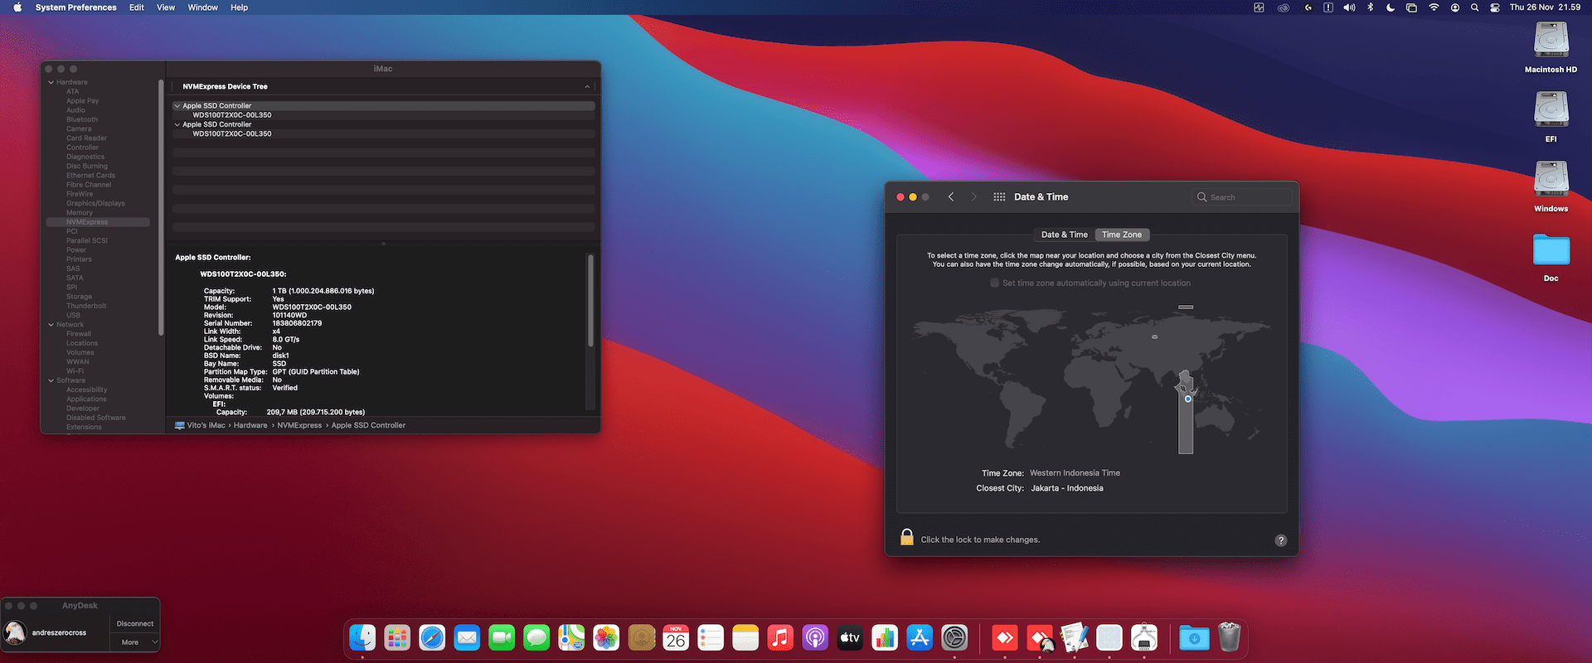Open System Preferences gear in Dock
1592x663 pixels.
954,637
